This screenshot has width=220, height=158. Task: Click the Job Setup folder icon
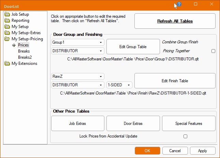8,14
